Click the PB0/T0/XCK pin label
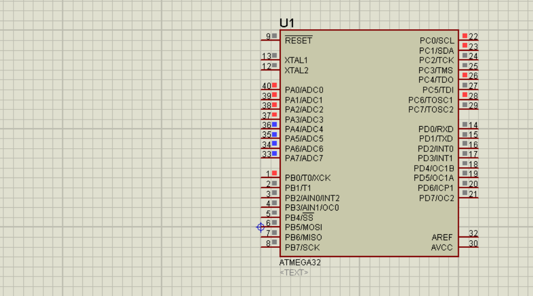This screenshot has height=296, width=533. 307,178
